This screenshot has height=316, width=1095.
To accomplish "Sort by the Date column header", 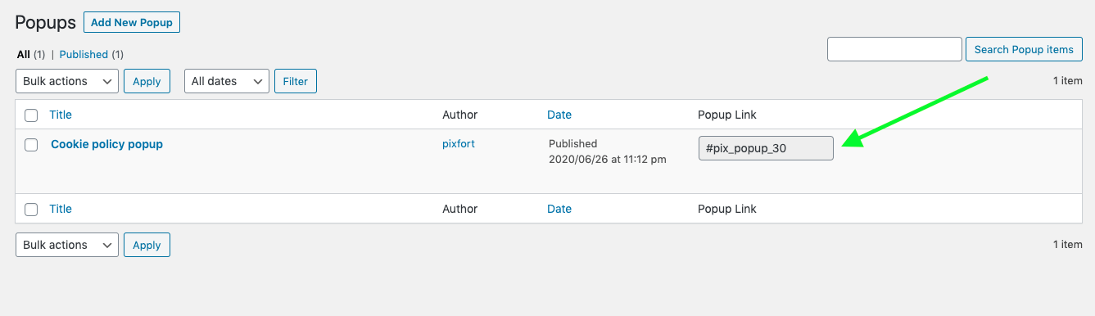I will pos(559,115).
